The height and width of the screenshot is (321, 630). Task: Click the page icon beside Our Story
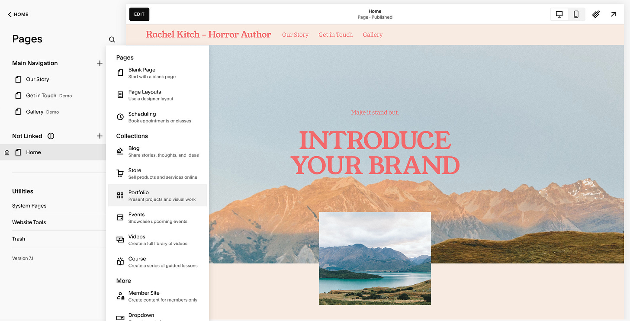18,79
